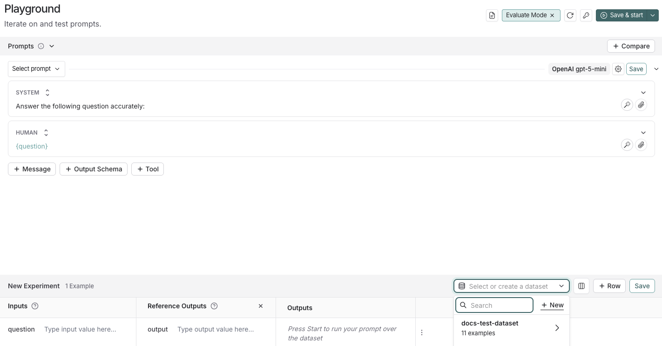
Task: Click the search magnifier in the dataset dropdown
Action: pyautogui.click(x=463, y=305)
